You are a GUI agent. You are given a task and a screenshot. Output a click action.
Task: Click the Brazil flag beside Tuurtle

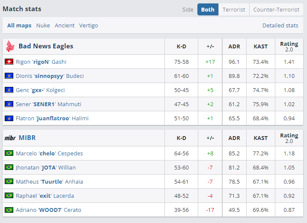[x=9, y=181]
